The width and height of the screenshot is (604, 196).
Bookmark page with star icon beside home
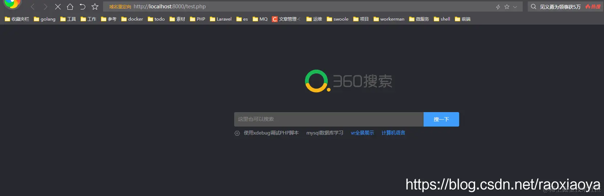pos(95,7)
